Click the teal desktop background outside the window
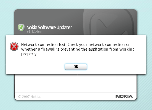This screenshot has width=152, height=110. point(7,19)
